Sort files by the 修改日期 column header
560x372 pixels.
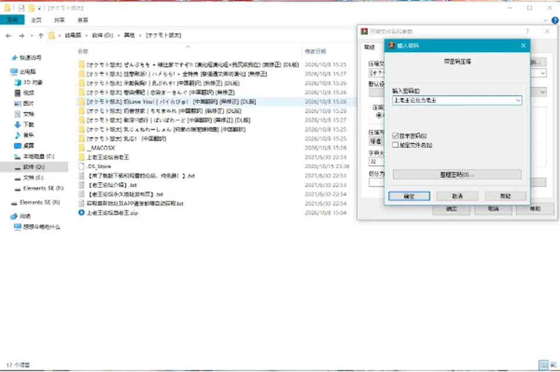(x=316, y=51)
